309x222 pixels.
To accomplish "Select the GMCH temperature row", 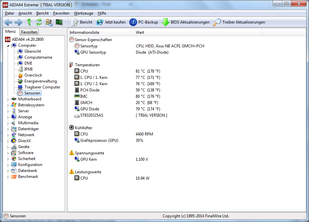I will tap(116, 103).
